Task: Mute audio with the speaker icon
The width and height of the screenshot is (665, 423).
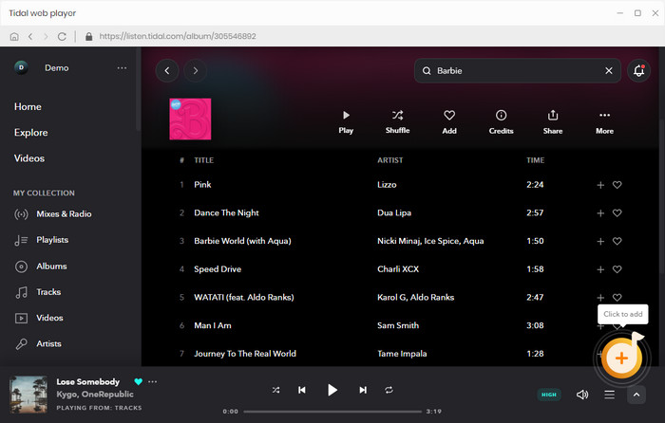Action: coord(582,395)
